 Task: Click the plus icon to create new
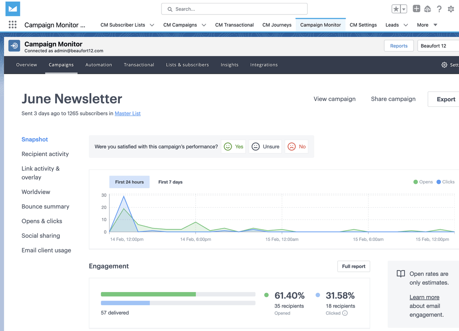[x=416, y=8]
